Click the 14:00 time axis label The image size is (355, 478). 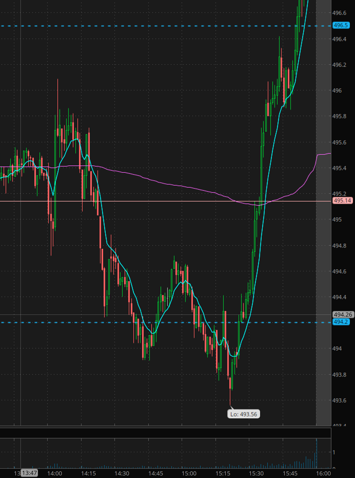55,473
